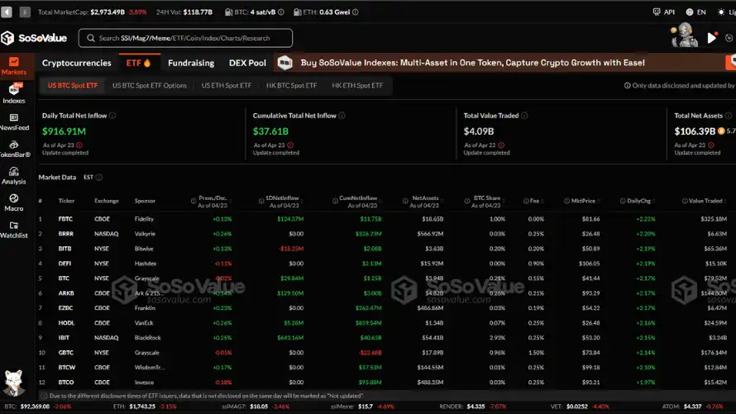Image resolution: width=736 pixels, height=414 pixels.
Task: Open the Markets sidebar section
Action: [x=14, y=65]
